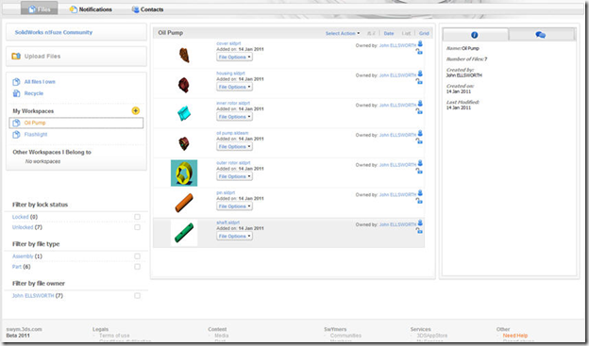The image size is (589, 346).
Task: Click the document icon beside All files I own
Action: 16,82
